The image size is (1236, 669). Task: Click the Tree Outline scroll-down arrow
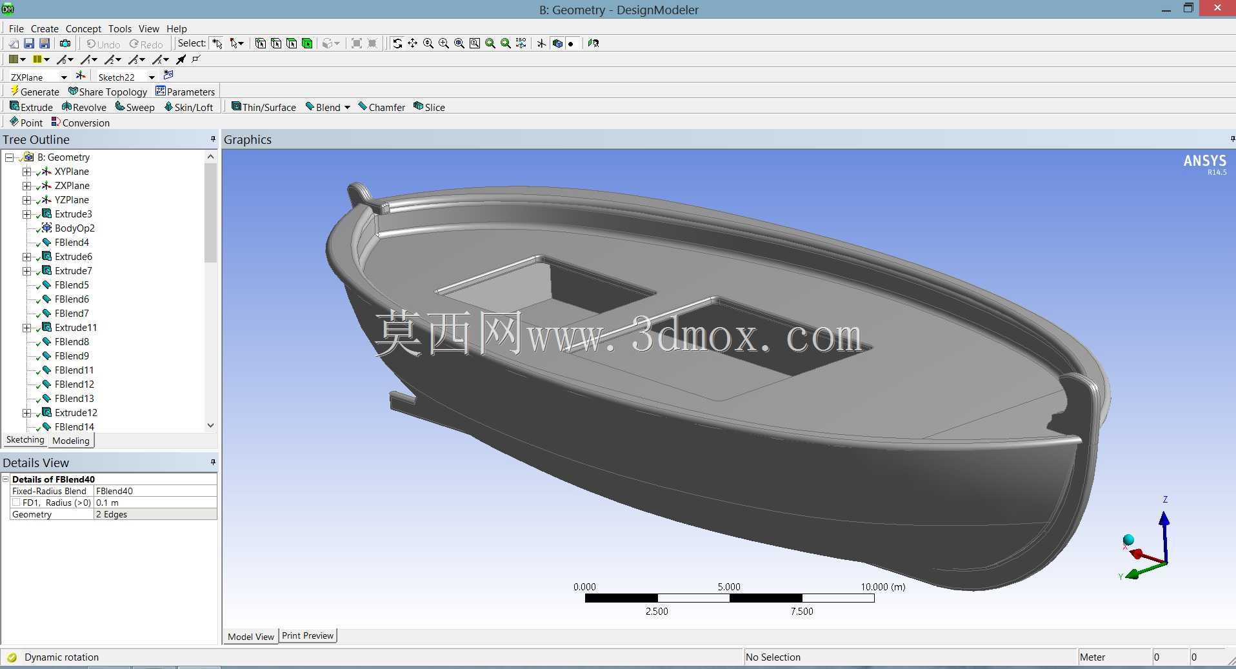tap(210, 426)
